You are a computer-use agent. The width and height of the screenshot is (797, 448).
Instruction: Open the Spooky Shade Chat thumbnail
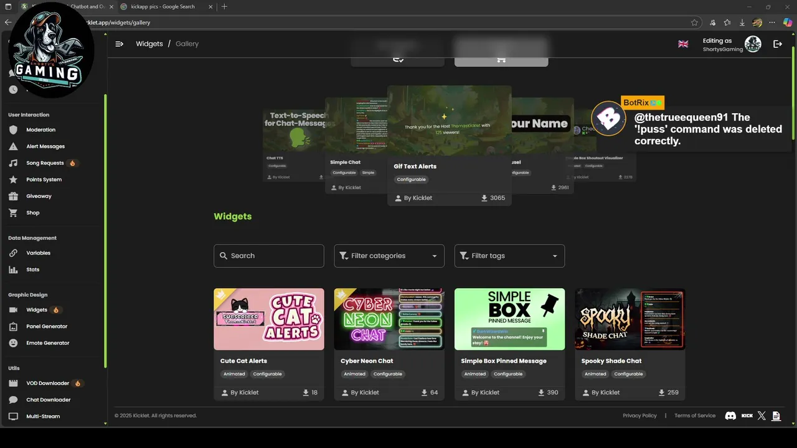click(x=630, y=319)
